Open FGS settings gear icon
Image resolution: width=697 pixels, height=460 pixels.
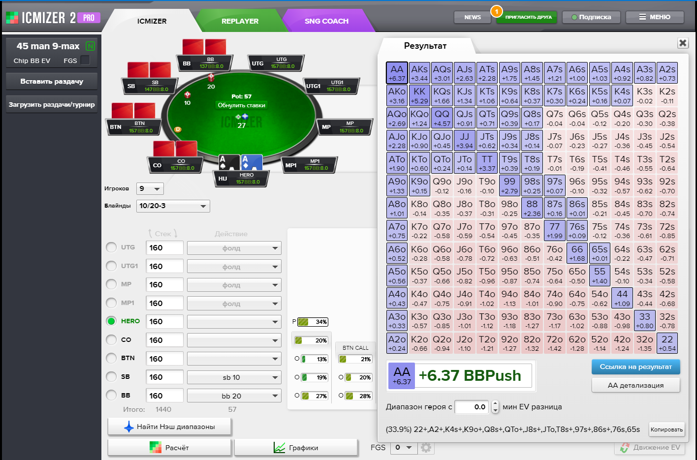426,448
